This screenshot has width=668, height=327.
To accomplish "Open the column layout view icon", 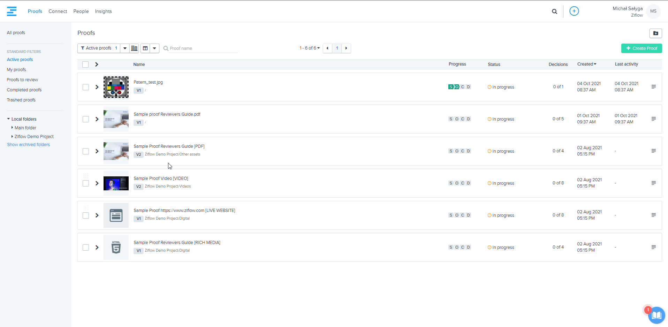I will 145,48.
